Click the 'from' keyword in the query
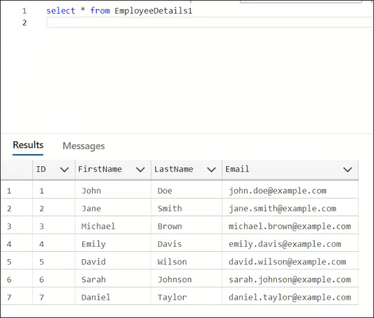The width and height of the screenshot is (374, 318). [x=100, y=11]
